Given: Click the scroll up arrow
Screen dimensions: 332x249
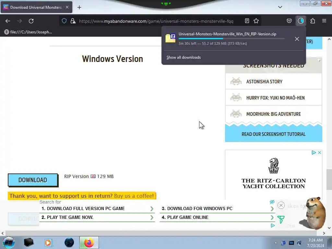Looking at the screenshot, I should click(329, 39).
